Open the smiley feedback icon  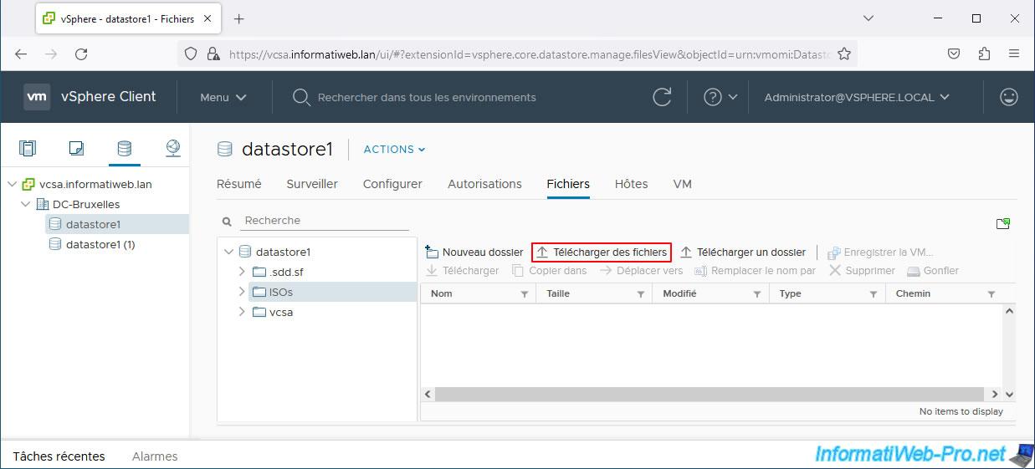tap(1009, 97)
